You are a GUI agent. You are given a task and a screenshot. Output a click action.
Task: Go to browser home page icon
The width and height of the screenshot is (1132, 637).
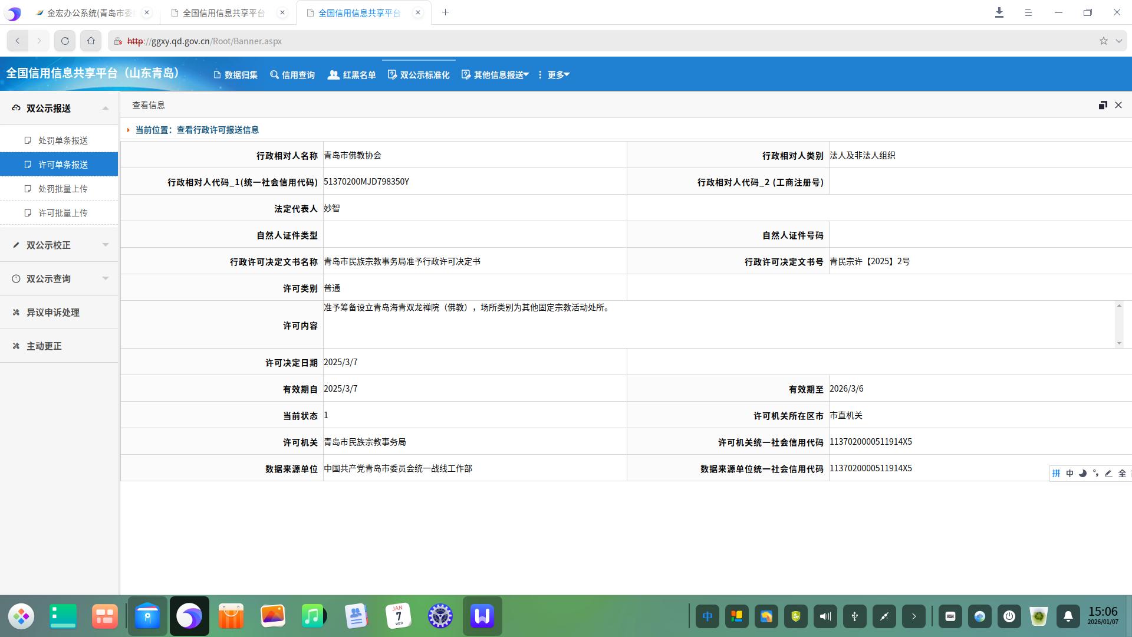click(x=91, y=41)
